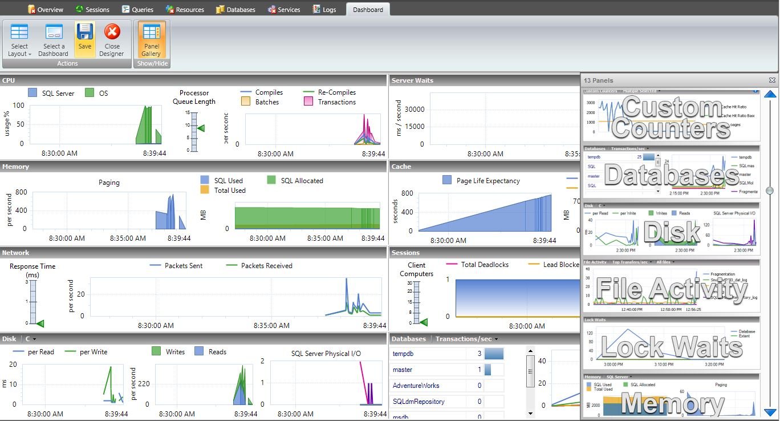Open the Disk drive C dropdown
Image resolution: width=780 pixels, height=421 pixels.
pyautogui.click(x=29, y=339)
